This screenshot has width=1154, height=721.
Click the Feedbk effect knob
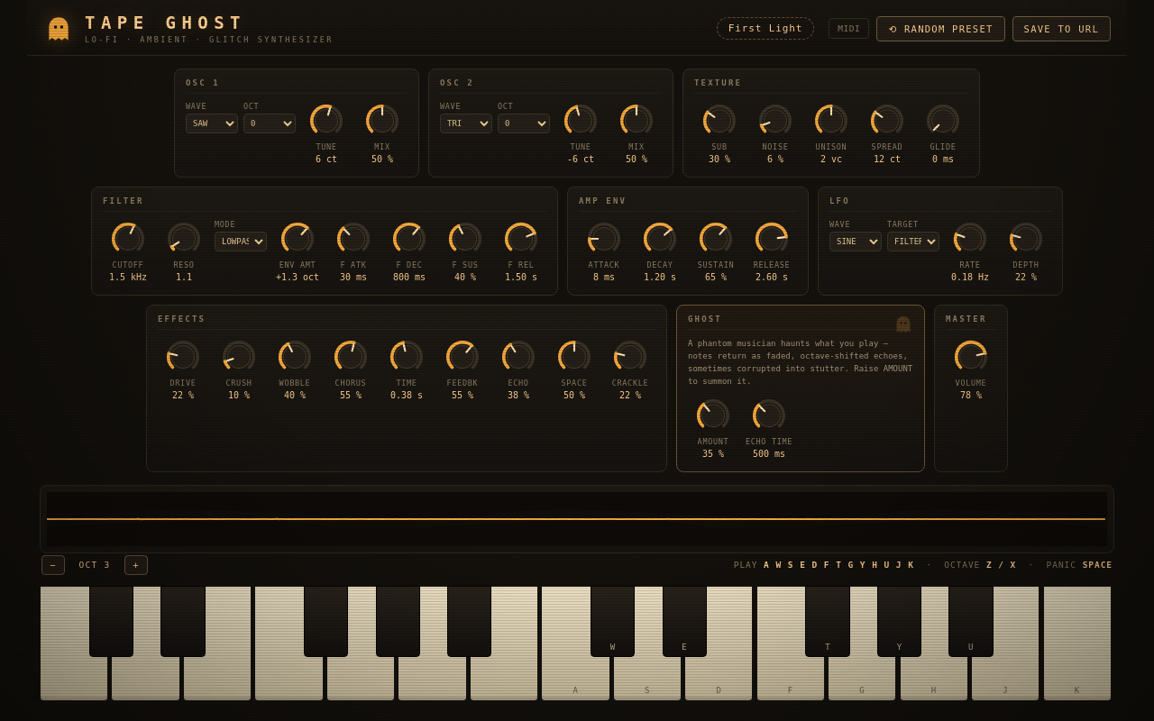463,357
